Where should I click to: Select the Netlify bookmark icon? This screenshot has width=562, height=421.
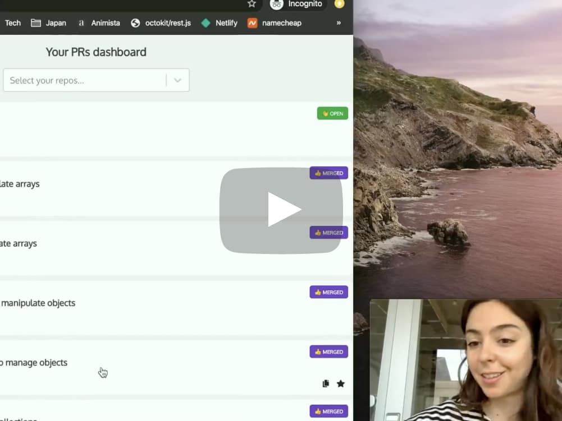pos(207,23)
